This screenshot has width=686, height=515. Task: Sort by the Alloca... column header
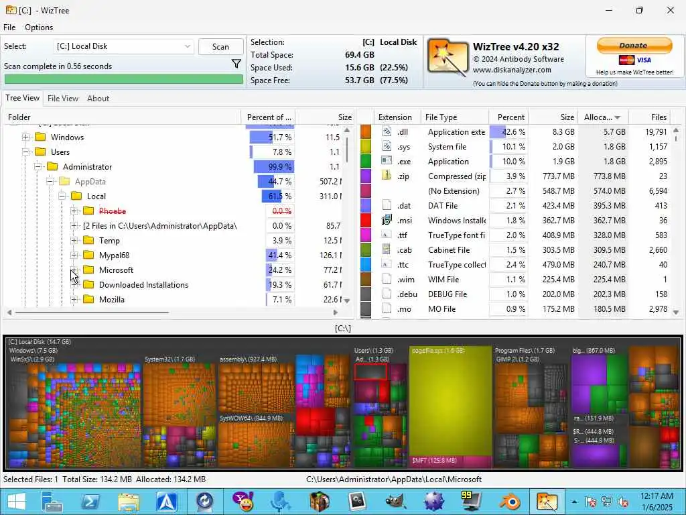pyautogui.click(x=602, y=117)
